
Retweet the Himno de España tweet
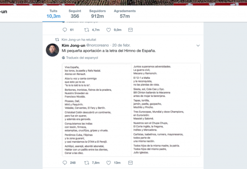(x=87, y=163)
